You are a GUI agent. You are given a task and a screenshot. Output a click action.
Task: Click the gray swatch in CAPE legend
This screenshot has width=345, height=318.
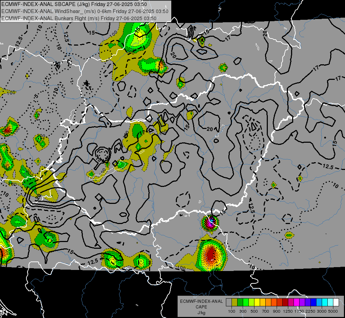[229, 302]
